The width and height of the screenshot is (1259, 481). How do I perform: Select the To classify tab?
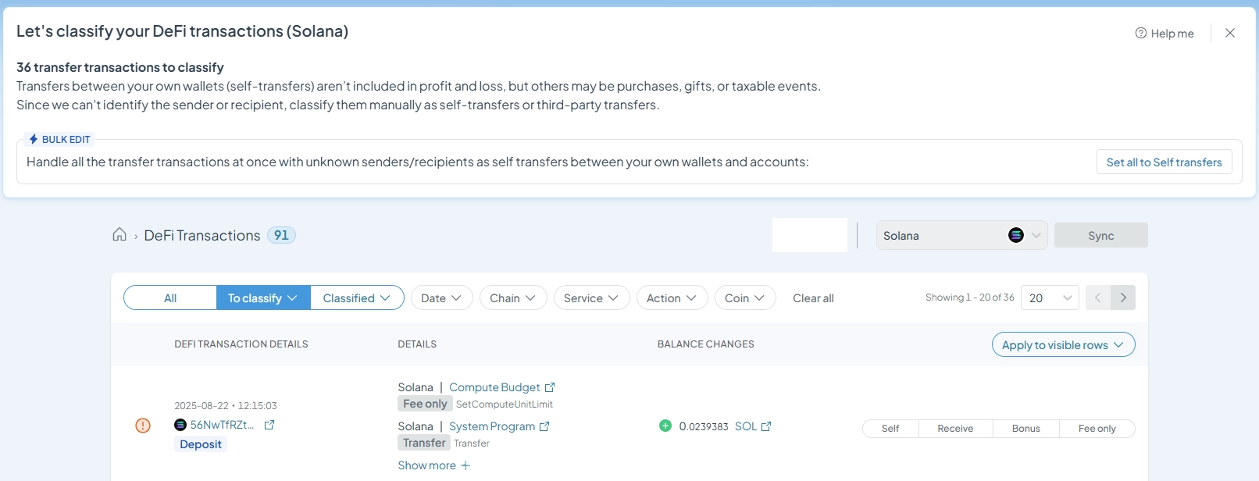click(x=263, y=298)
